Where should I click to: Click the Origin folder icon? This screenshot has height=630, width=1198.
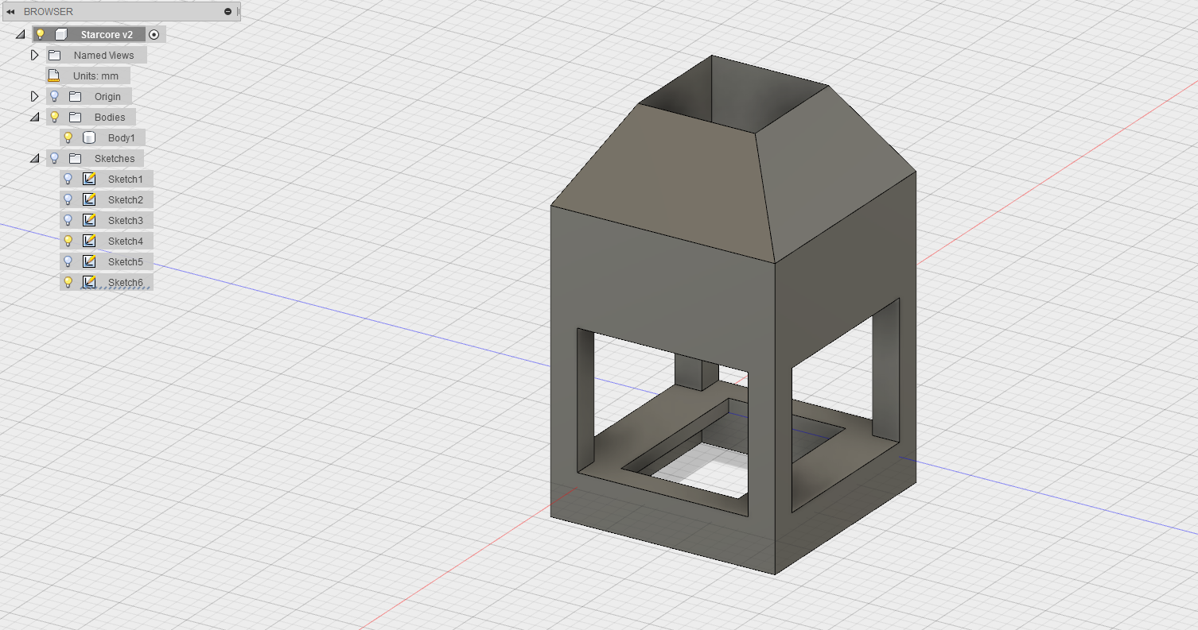click(76, 96)
